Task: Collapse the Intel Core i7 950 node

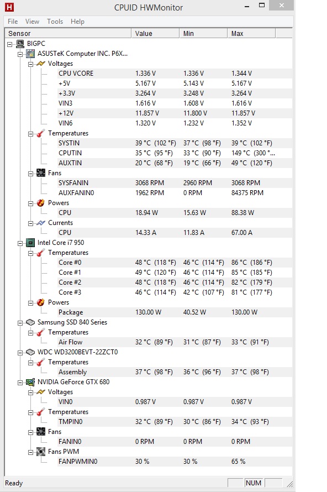Action: pos(20,243)
